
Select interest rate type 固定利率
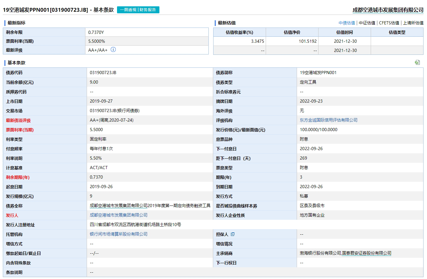98,139
